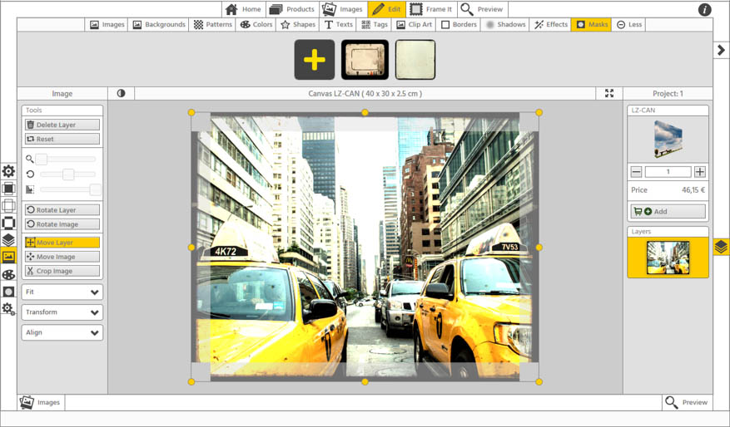Click the LZ-CAN product preview thumbnail
The width and height of the screenshot is (730, 427).
tap(668, 139)
